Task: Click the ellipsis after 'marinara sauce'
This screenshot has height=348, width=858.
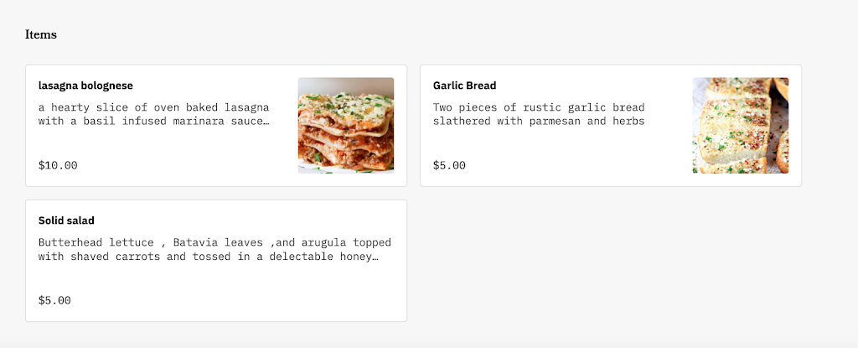Action: coord(266,122)
